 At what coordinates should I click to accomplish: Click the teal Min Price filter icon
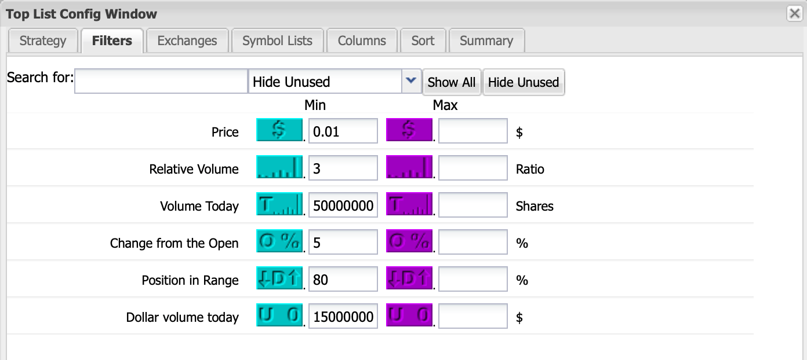click(279, 130)
